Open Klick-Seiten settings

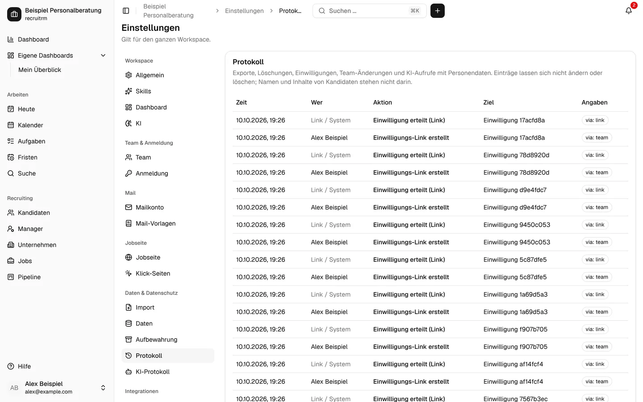[168, 273]
